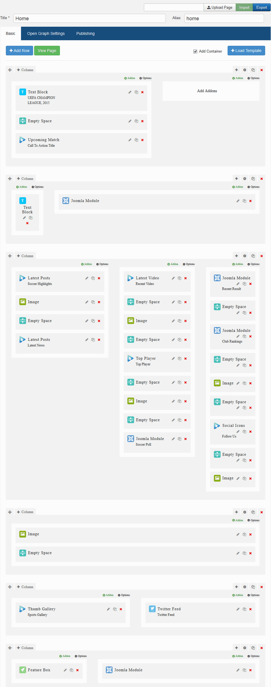The width and height of the screenshot is (271, 687).
Task: Add Addon to the Twitter Feed column
Action: [x=238, y=595]
